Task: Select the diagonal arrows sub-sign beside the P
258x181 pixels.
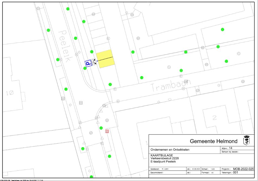Action: tap(94, 62)
